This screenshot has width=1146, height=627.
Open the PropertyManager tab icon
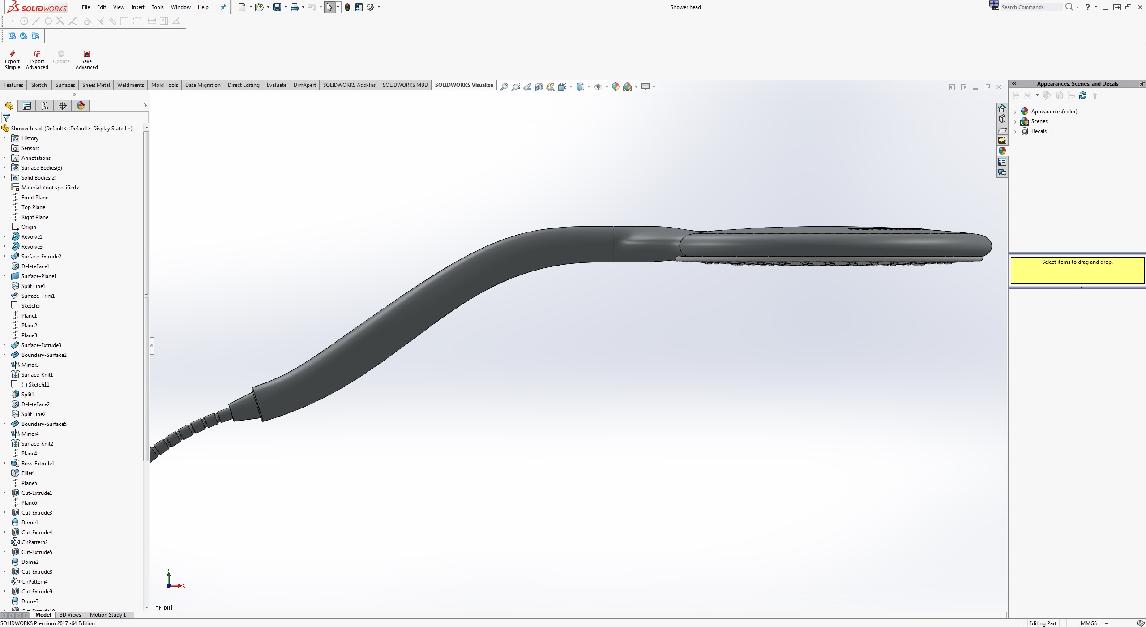(x=27, y=106)
